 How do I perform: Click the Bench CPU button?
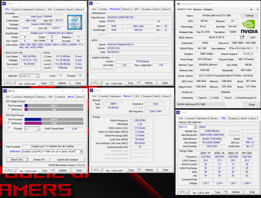pyautogui.click(x=17, y=160)
